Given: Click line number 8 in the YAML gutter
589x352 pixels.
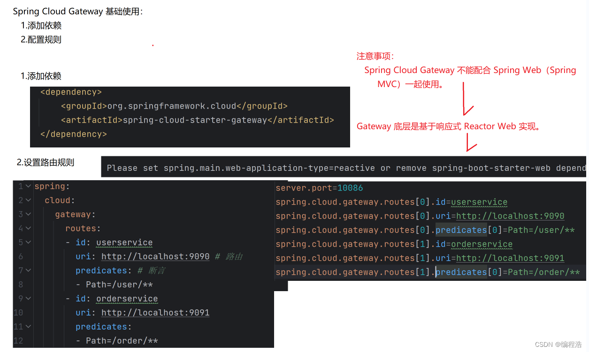Looking at the screenshot, I should tap(20, 285).
